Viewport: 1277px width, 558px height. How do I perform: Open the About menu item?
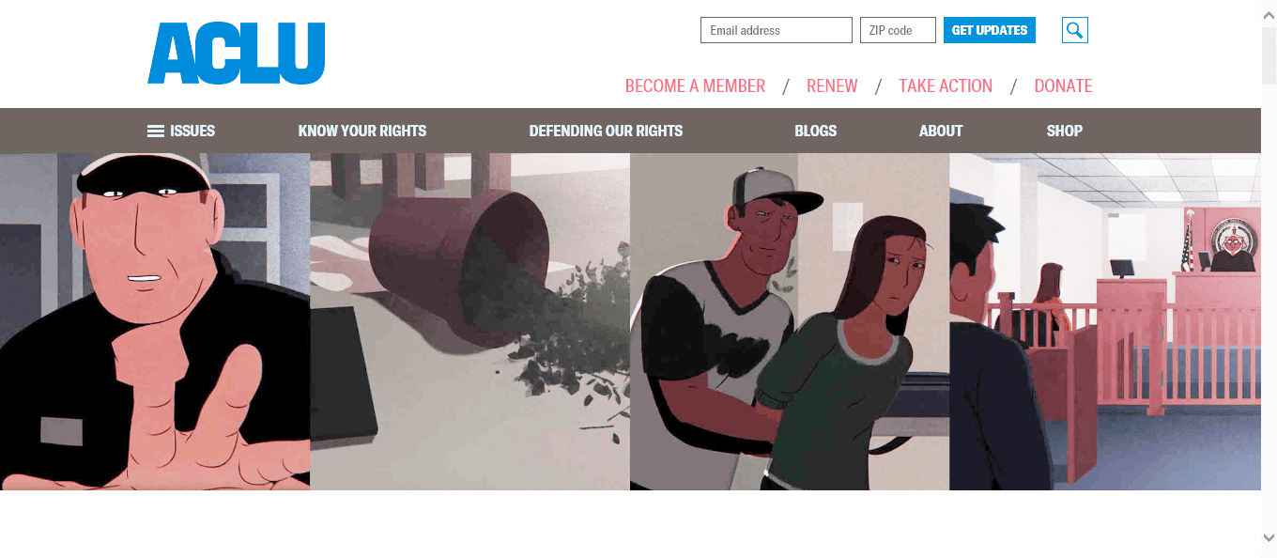(x=941, y=131)
